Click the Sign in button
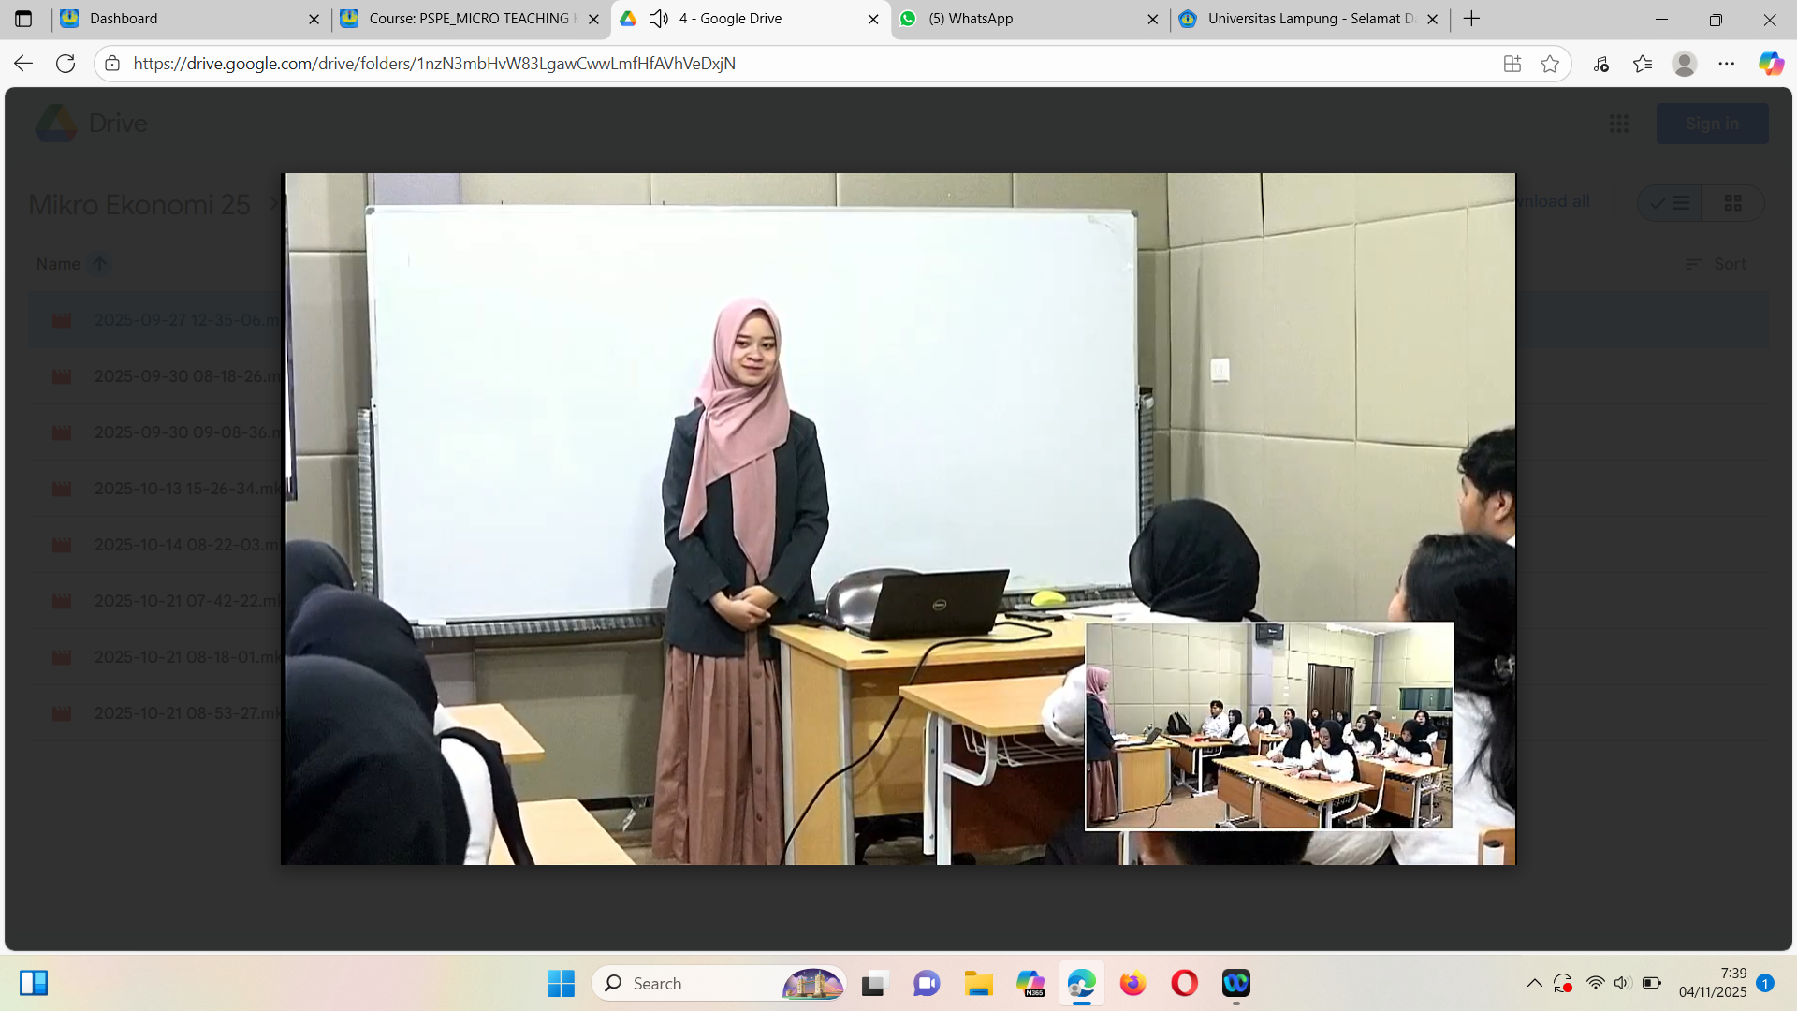Image resolution: width=1797 pixels, height=1011 pixels. pyautogui.click(x=1712, y=124)
